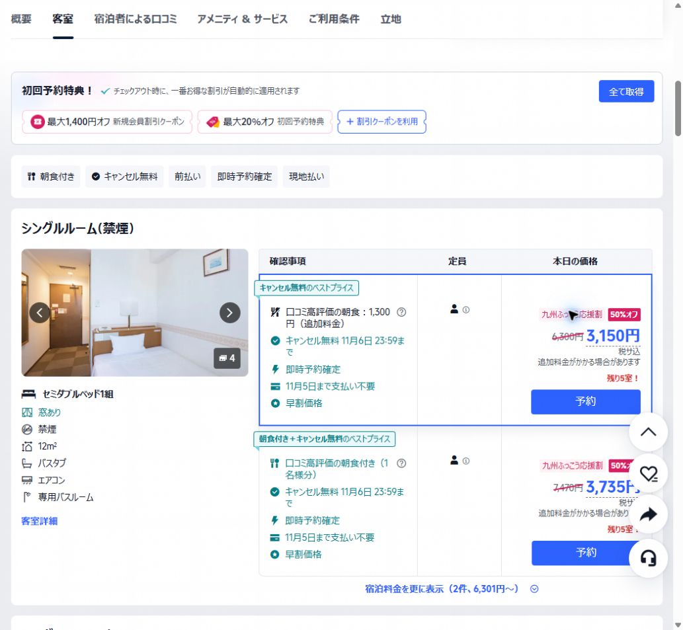Viewport: 683px width, 630px height.
Task: Select 最大1,400円オフ new member coupon
Action: click(x=107, y=122)
